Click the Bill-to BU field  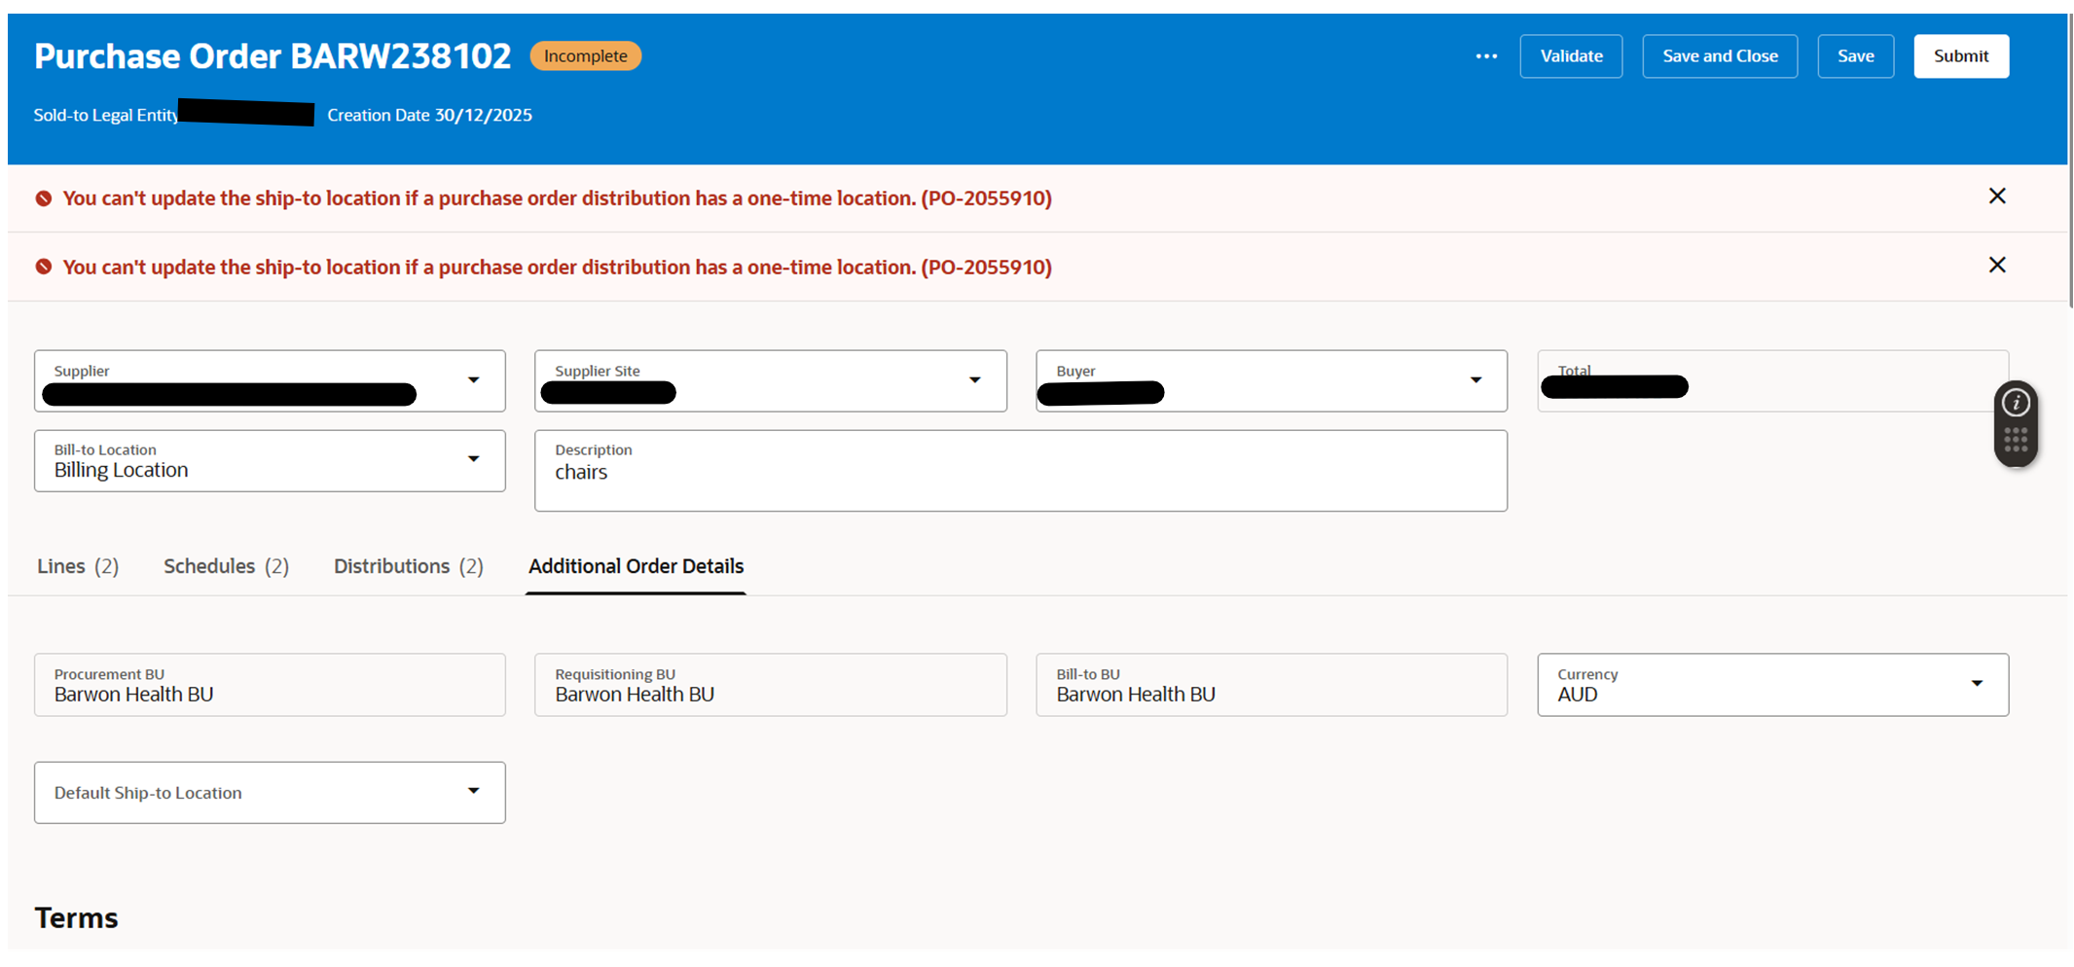1271,685
